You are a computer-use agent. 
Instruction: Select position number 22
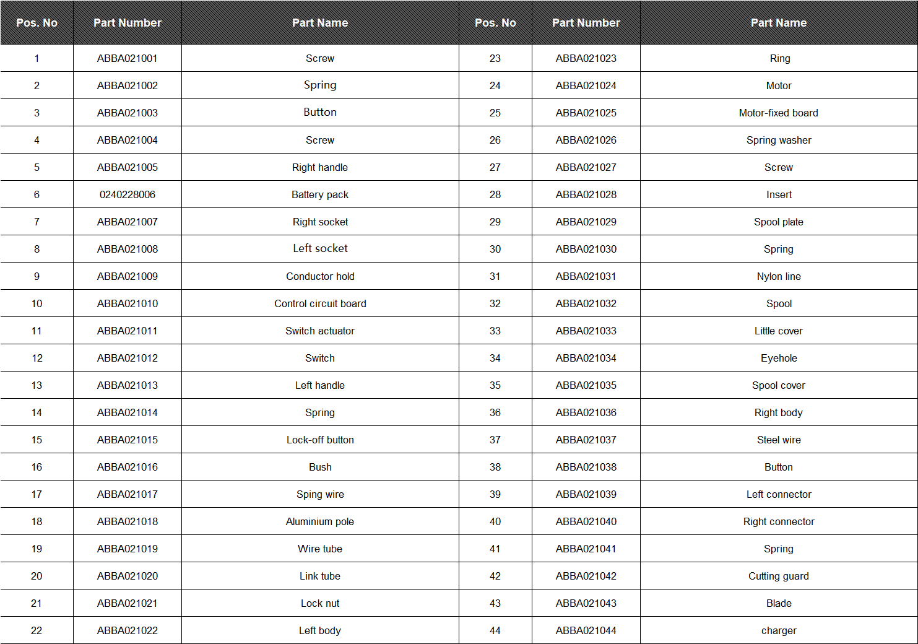click(x=37, y=630)
